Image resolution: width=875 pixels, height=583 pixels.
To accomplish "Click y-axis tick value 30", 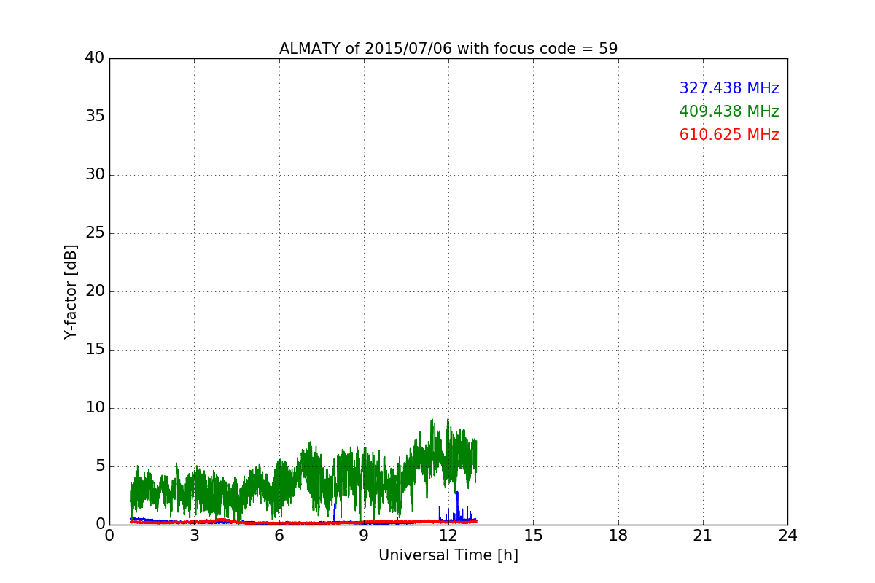I will click(x=95, y=175).
